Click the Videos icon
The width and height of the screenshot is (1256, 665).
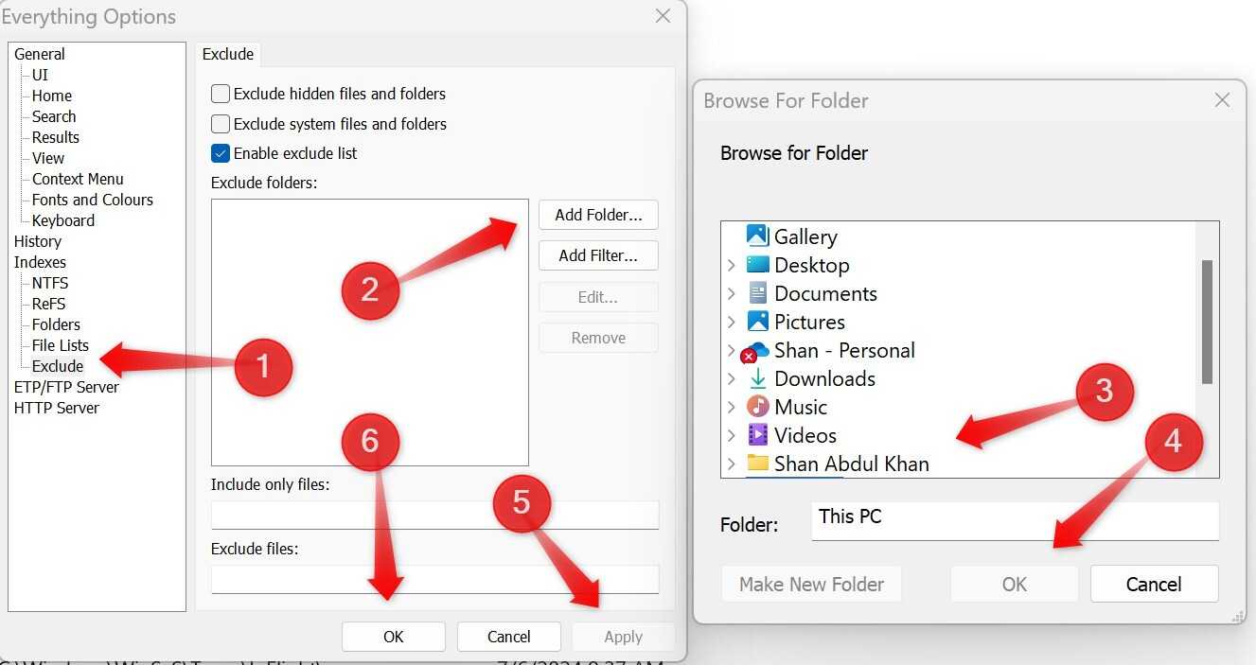[x=760, y=435]
